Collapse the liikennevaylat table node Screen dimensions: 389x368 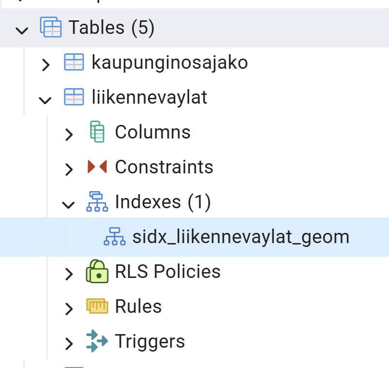pyautogui.click(x=45, y=100)
